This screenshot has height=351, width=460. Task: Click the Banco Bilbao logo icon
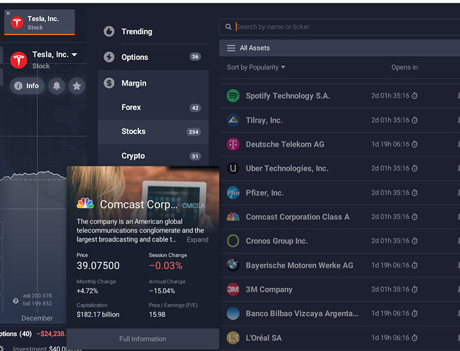click(233, 314)
